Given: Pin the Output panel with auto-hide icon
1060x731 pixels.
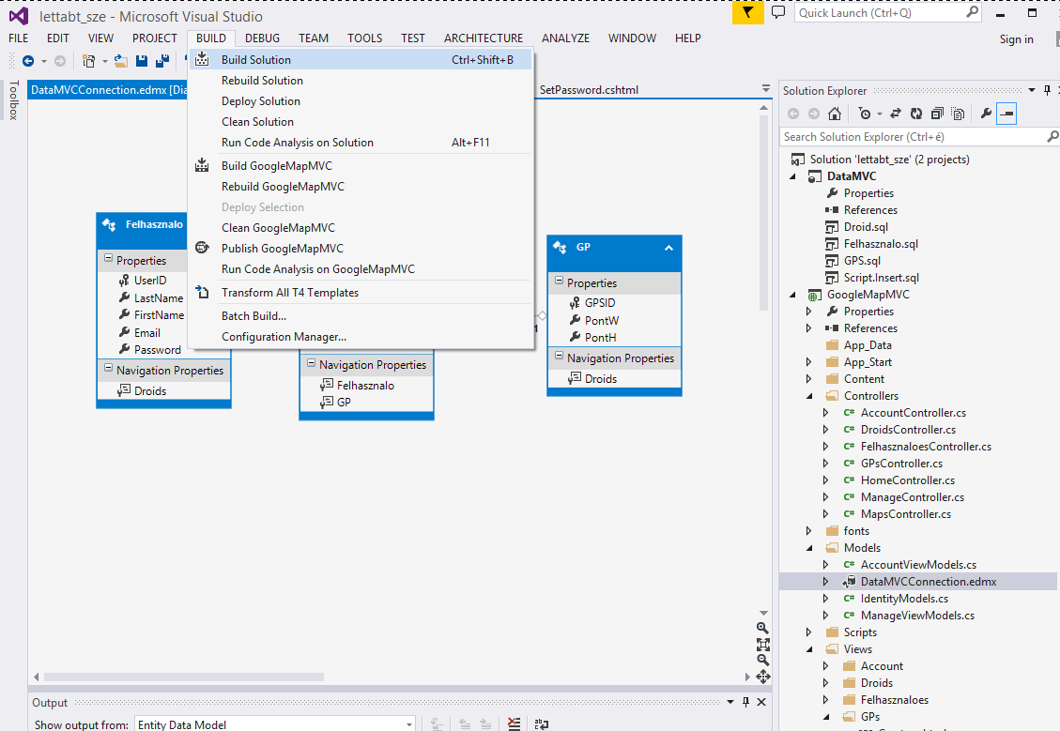Looking at the screenshot, I should tap(745, 702).
